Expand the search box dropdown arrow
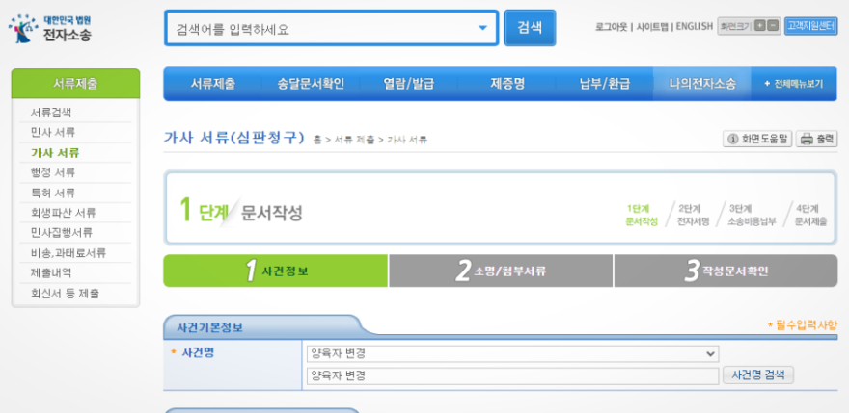This screenshot has width=849, height=413. tap(483, 28)
